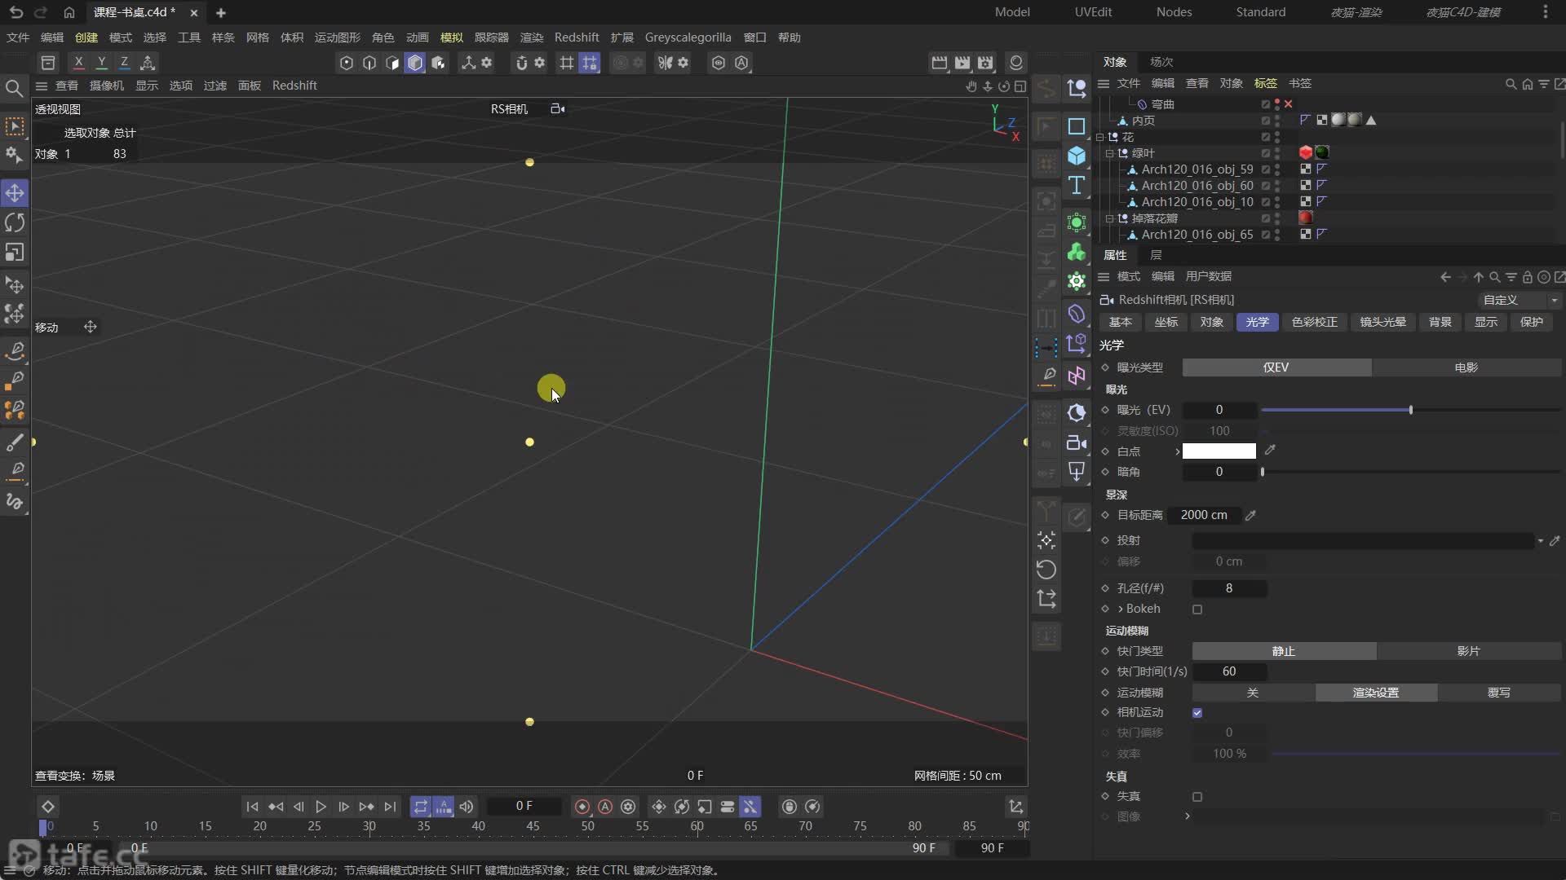The width and height of the screenshot is (1566, 880).
Task: Enable the 失真 checkbox
Action: tap(1197, 797)
